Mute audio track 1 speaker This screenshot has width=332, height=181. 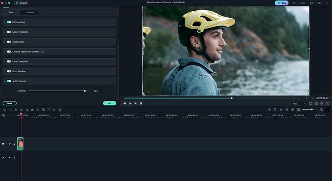pos(10,157)
